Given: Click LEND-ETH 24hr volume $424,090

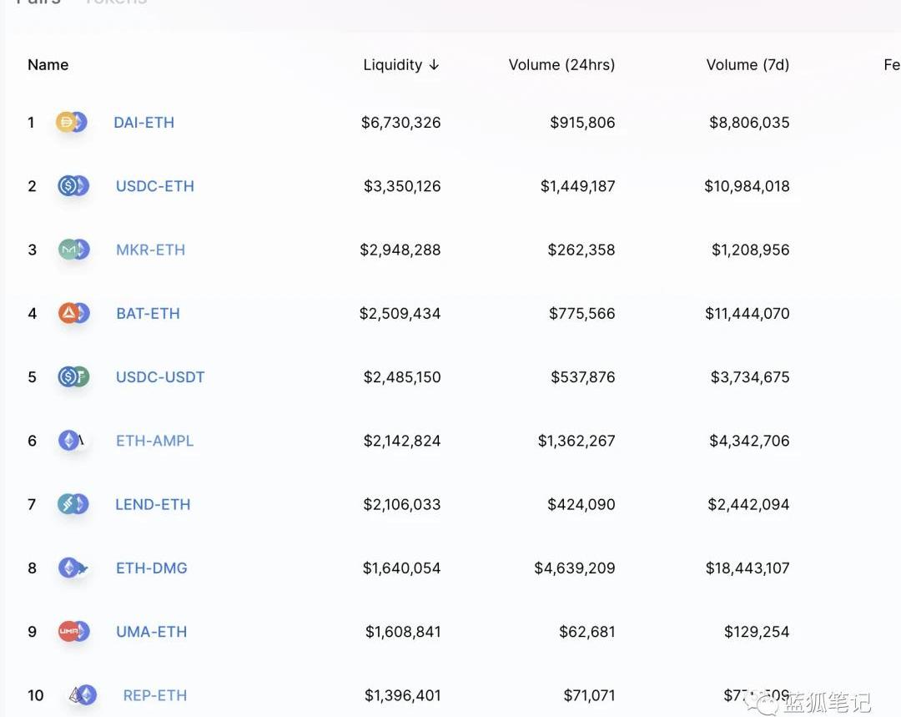Looking at the screenshot, I should [581, 505].
